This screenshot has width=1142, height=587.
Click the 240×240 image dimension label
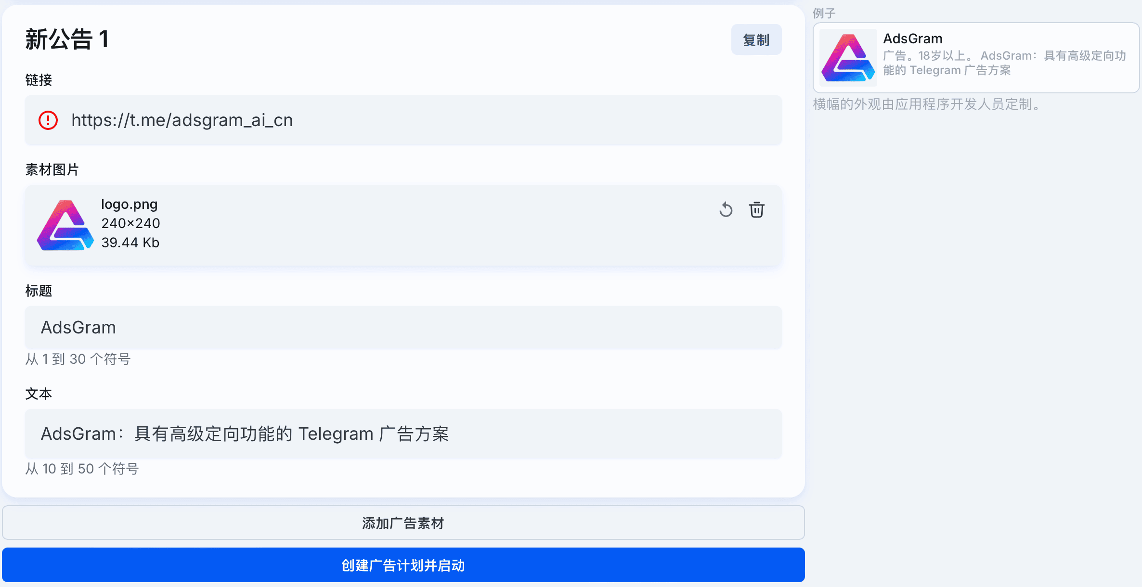[130, 223]
